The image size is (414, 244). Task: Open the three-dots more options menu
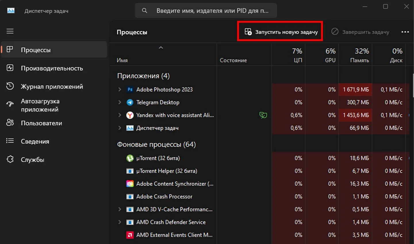pyautogui.click(x=405, y=32)
